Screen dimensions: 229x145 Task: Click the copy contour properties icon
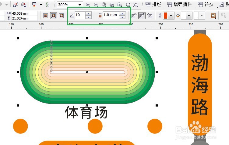(224, 16)
